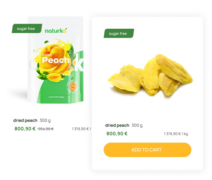The image size is (212, 180).
Task: Click the left card 300 g weight label
Action: (x=45, y=120)
